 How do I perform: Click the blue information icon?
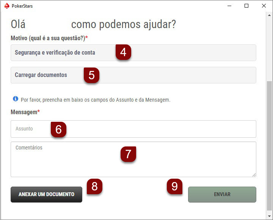pos(16,99)
